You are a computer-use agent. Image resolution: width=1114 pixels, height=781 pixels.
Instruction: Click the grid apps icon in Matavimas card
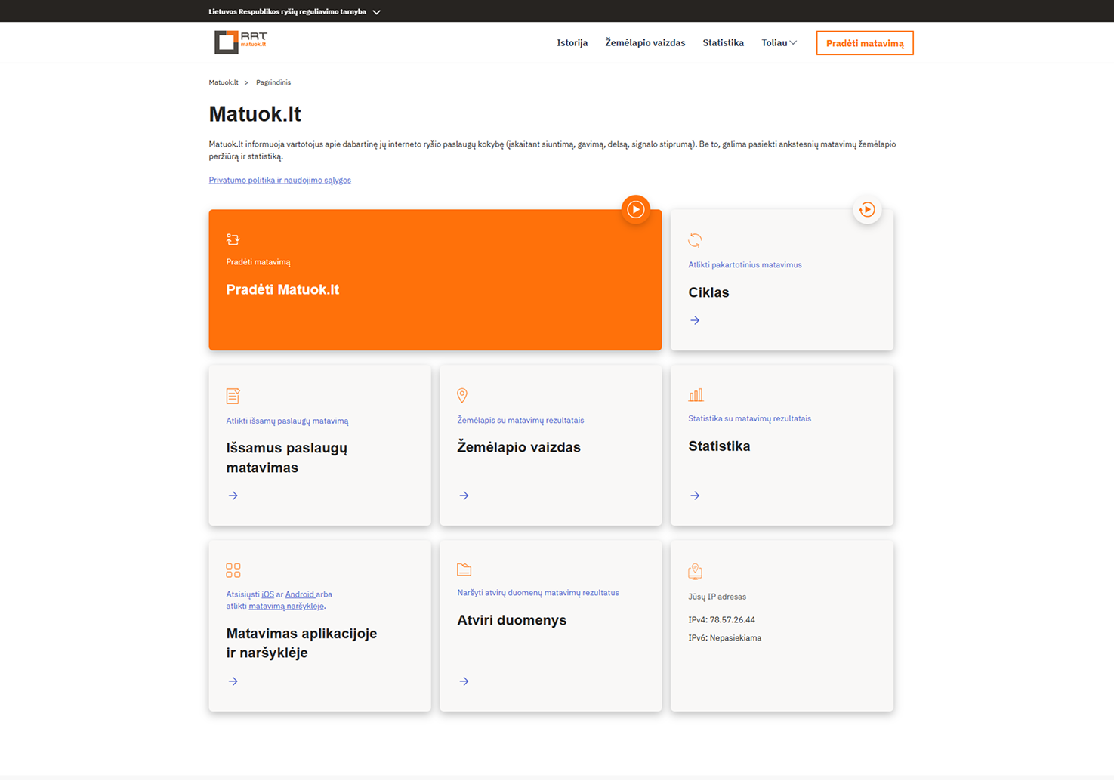pos(233,570)
